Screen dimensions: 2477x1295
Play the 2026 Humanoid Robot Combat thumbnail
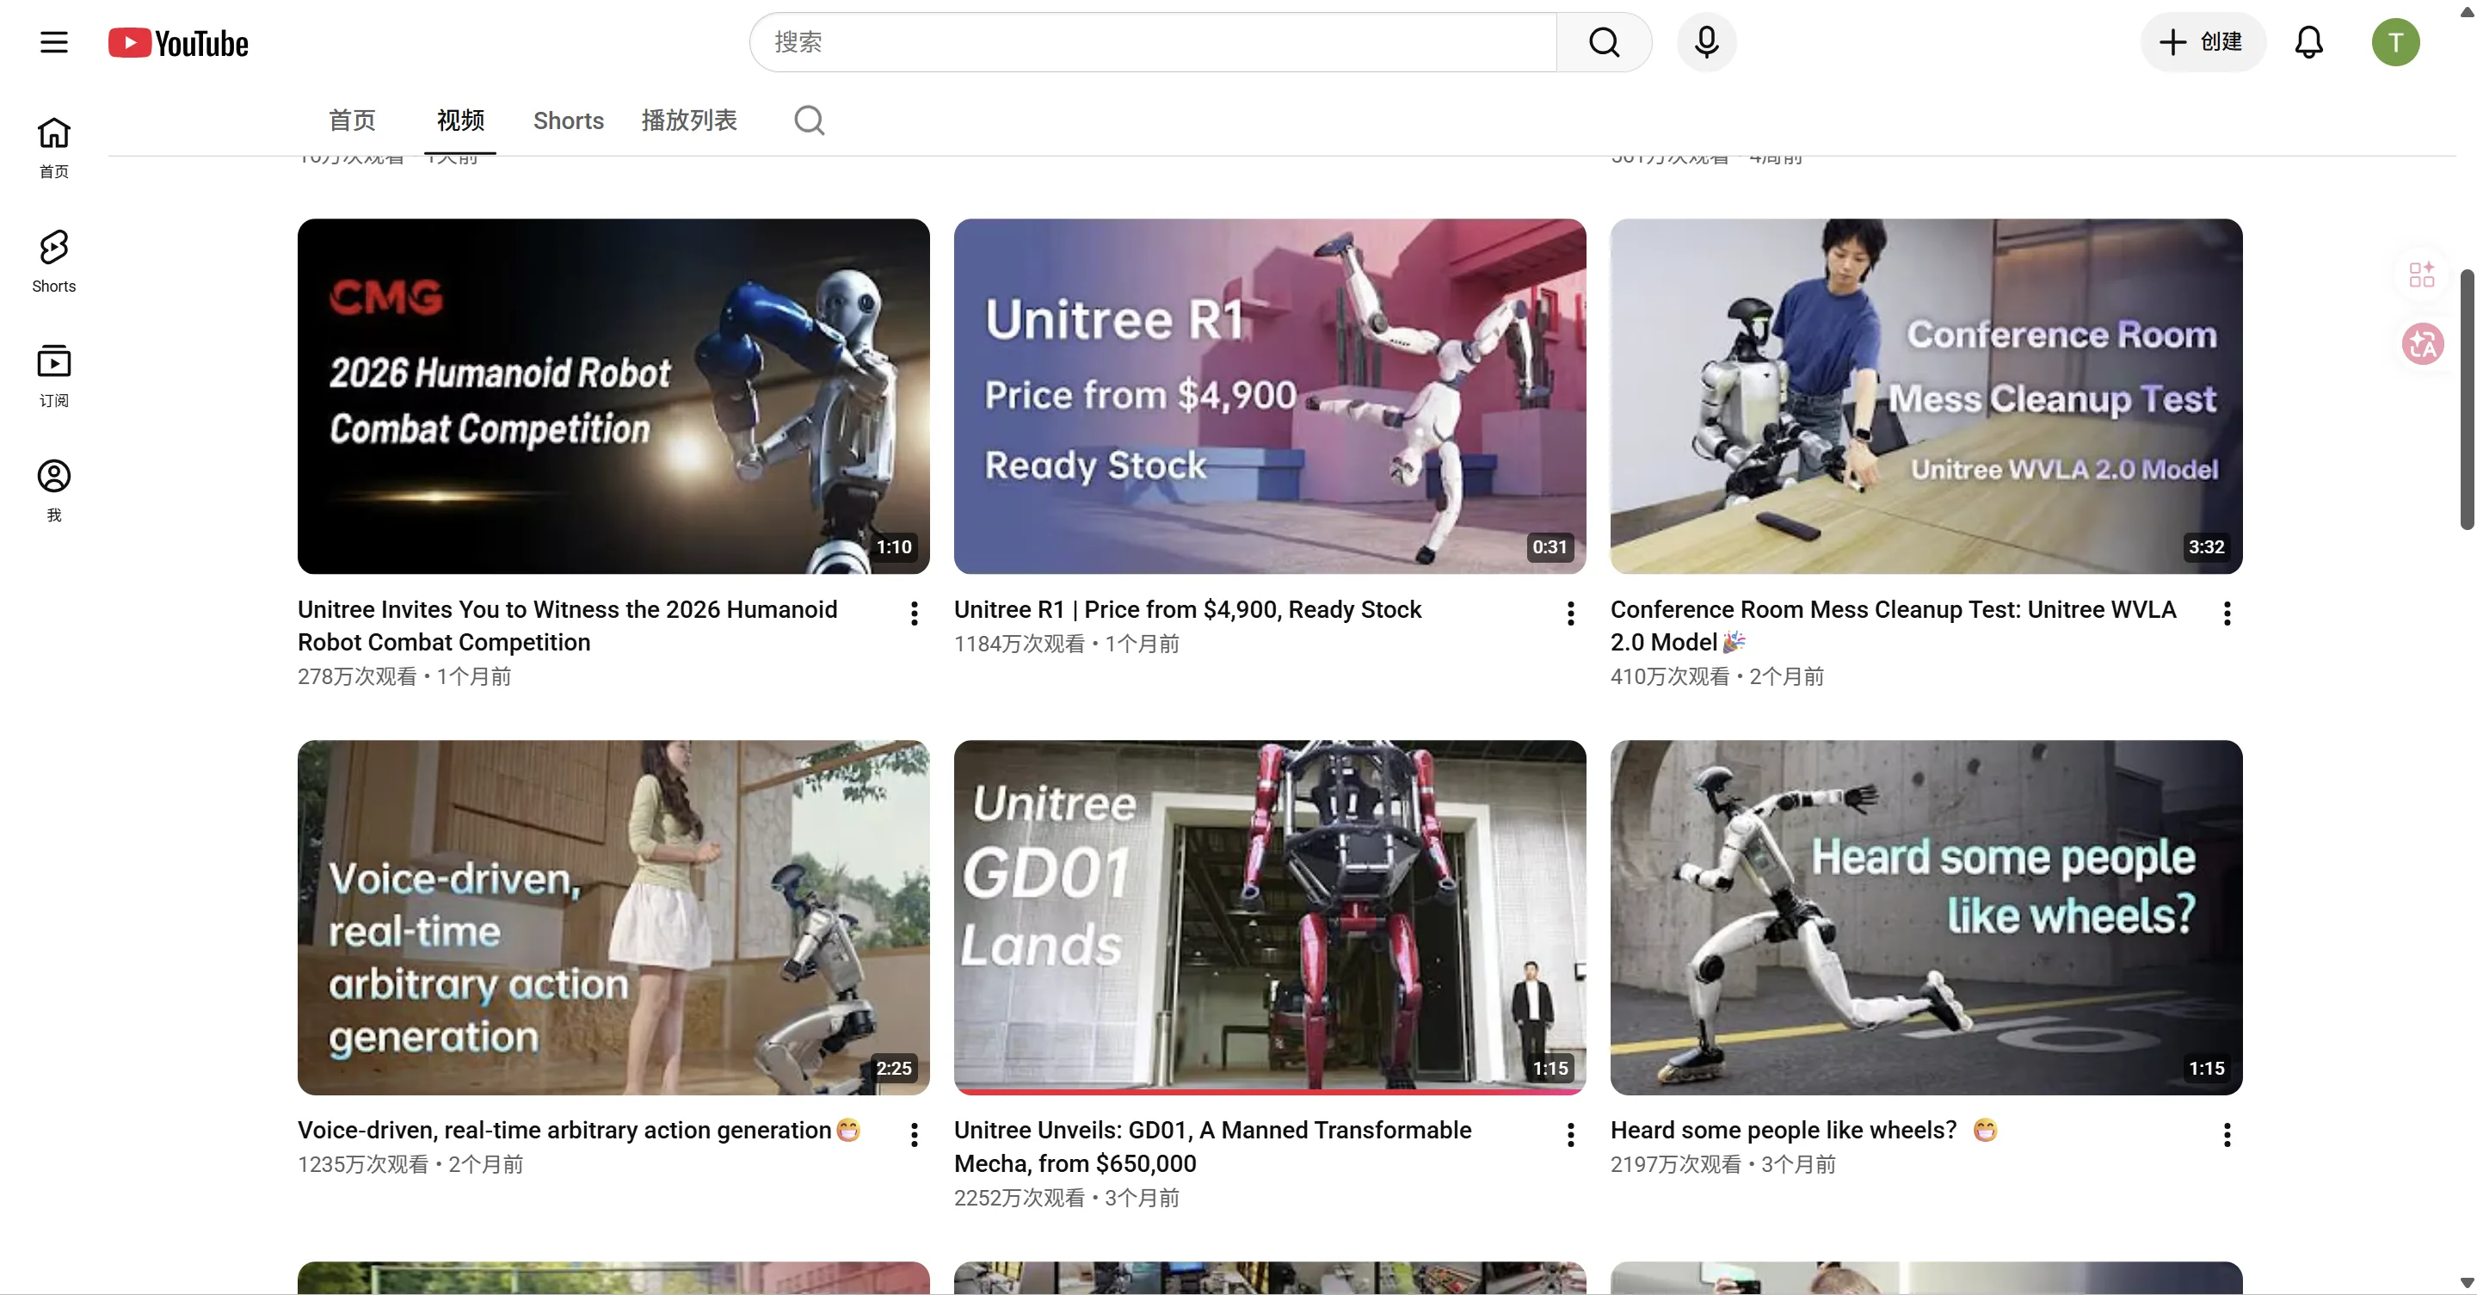point(613,396)
